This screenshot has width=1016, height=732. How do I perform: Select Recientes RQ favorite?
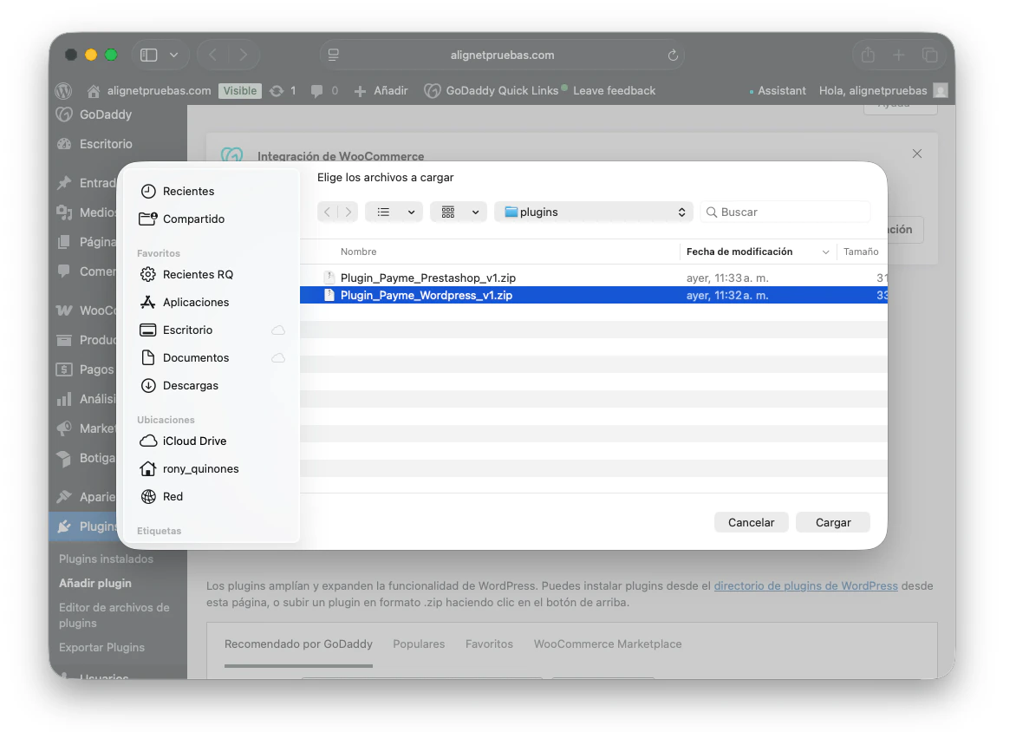pyautogui.click(x=186, y=274)
